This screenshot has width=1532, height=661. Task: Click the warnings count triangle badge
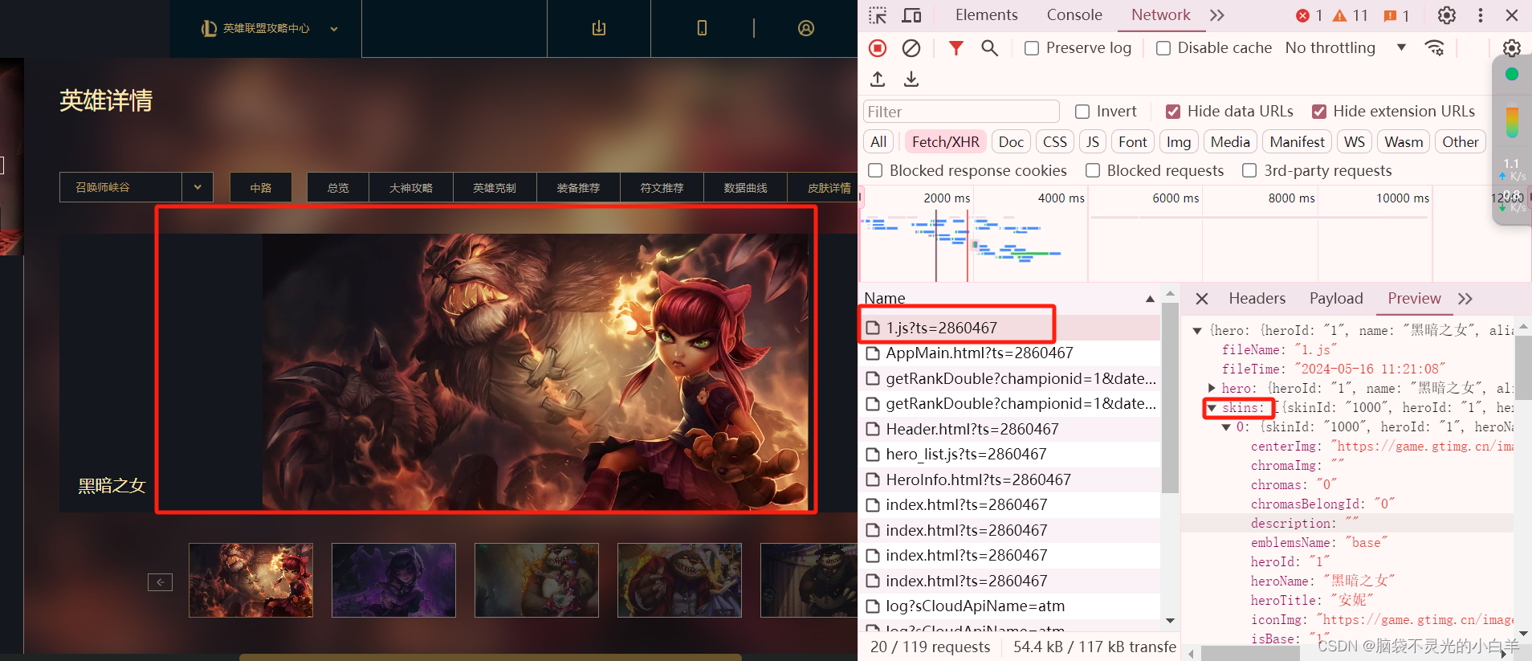click(1350, 15)
